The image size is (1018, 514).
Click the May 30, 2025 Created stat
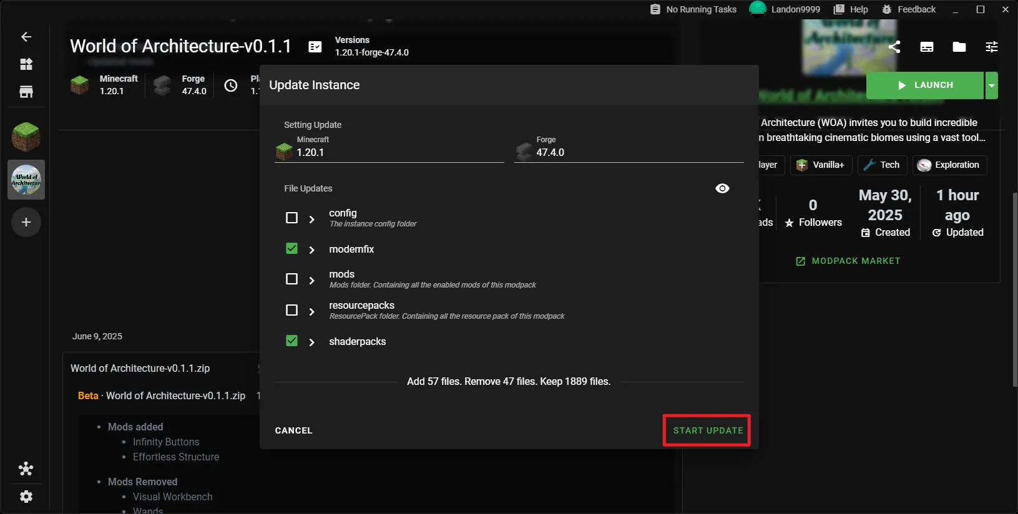[x=885, y=213]
